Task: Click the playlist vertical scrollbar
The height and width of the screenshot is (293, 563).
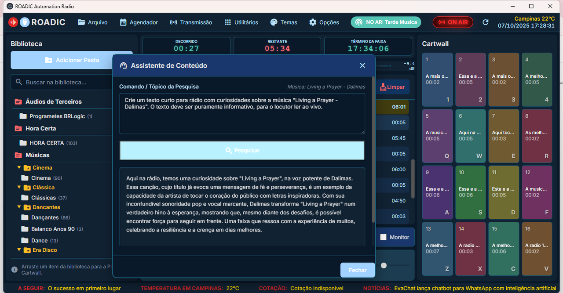Action: coord(413,178)
